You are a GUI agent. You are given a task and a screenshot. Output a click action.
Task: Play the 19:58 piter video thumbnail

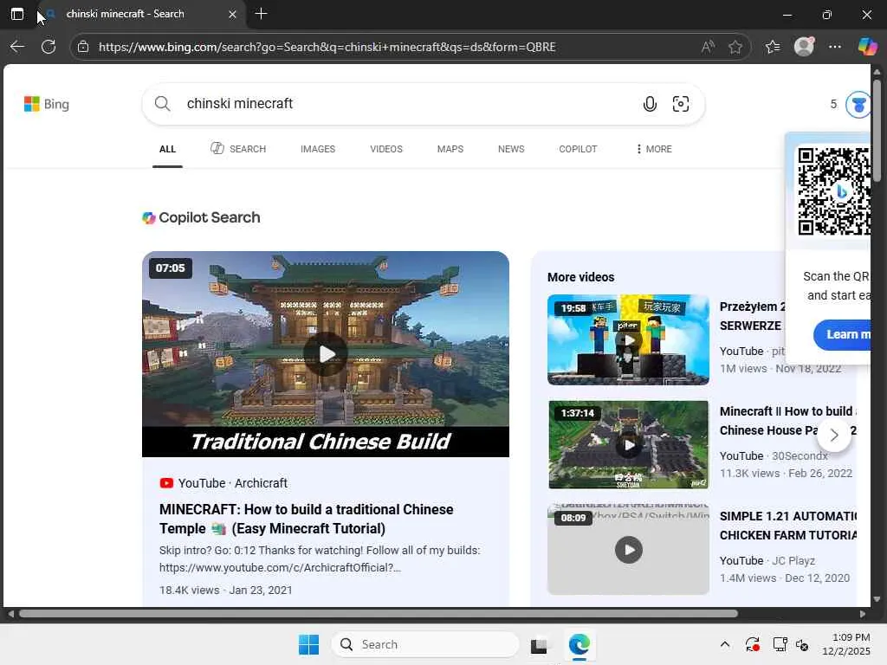[628, 339]
